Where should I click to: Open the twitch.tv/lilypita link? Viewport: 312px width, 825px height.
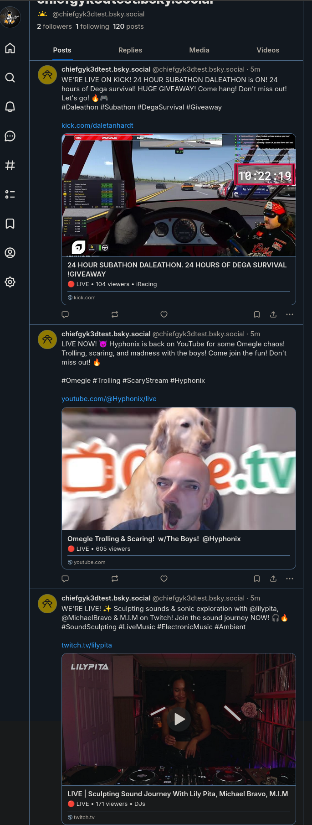(x=87, y=645)
